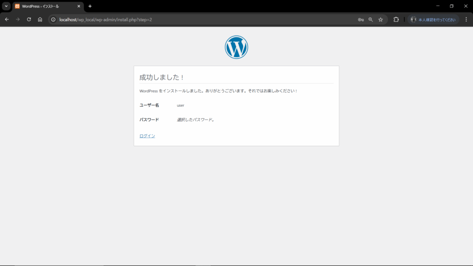The height and width of the screenshot is (266, 473).
Task: Reload the current page
Action: (x=29, y=19)
